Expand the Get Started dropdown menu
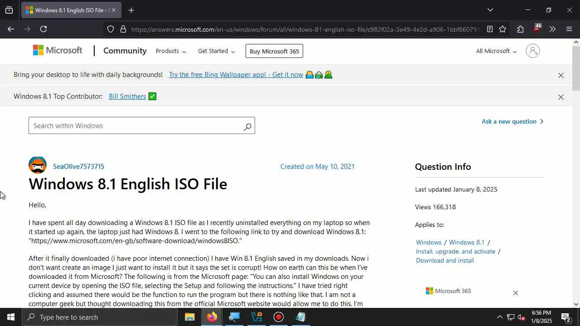This screenshot has width=580, height=326. 217,51
